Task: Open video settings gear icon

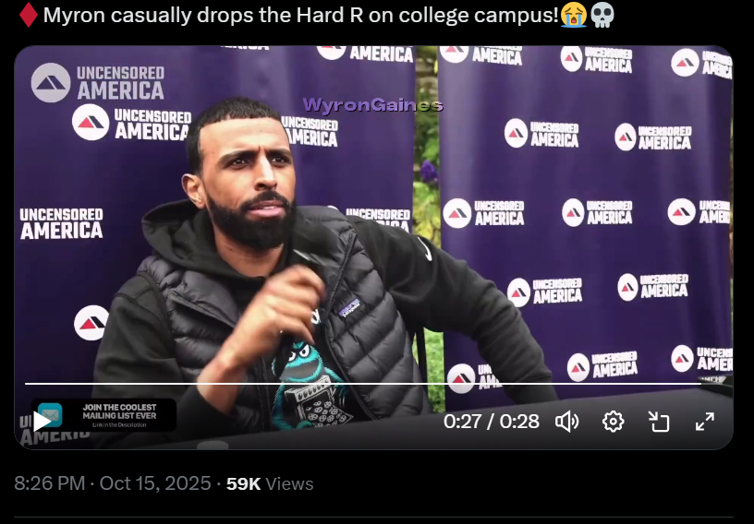Action: (x=614, y=422)
